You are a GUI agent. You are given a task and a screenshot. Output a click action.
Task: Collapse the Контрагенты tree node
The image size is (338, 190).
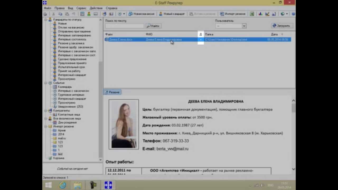point(45,111)
